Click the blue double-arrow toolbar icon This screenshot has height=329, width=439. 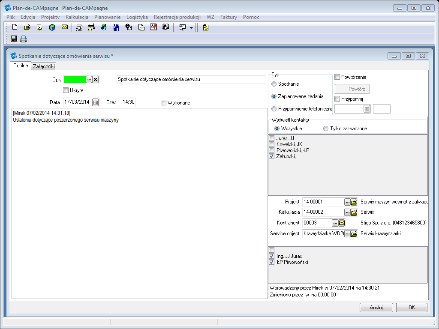[x=116, y=27]
